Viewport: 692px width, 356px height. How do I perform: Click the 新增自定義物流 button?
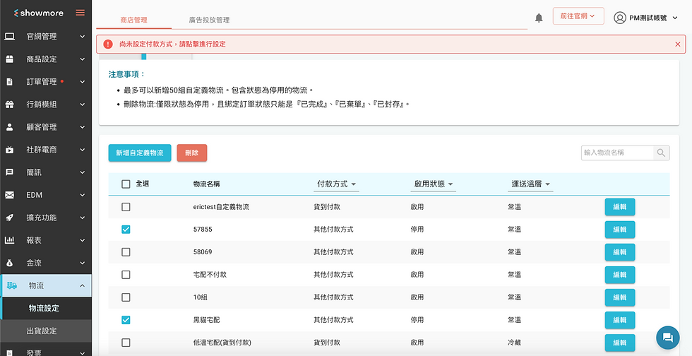pos(140,153)
